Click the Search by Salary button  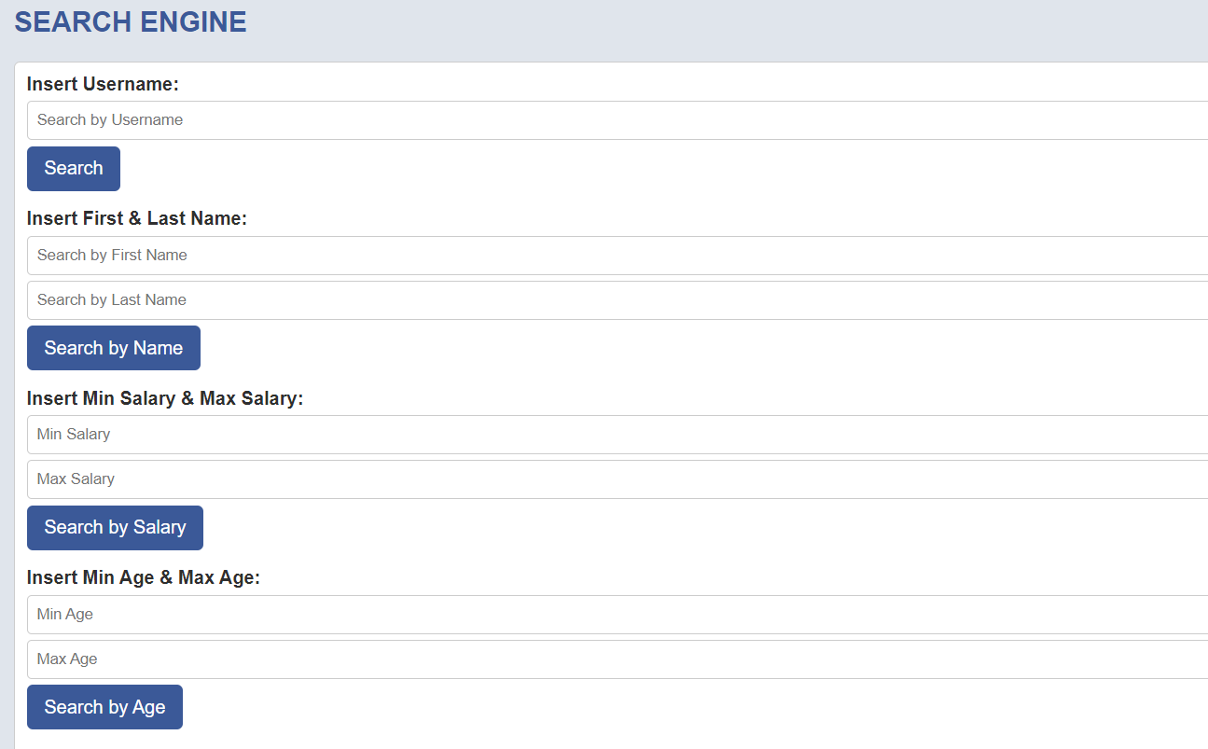(x=115, y=528)
